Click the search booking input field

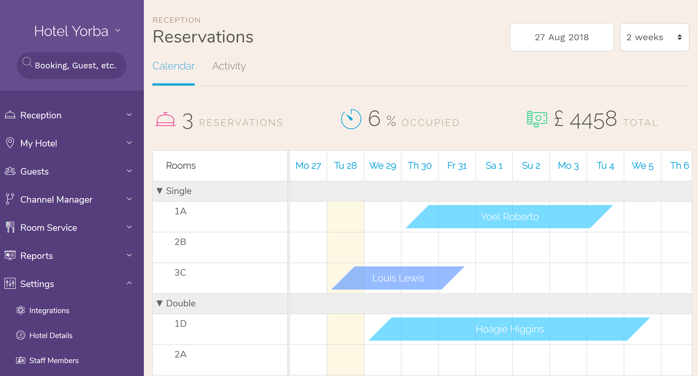click(x=72, y=65)
